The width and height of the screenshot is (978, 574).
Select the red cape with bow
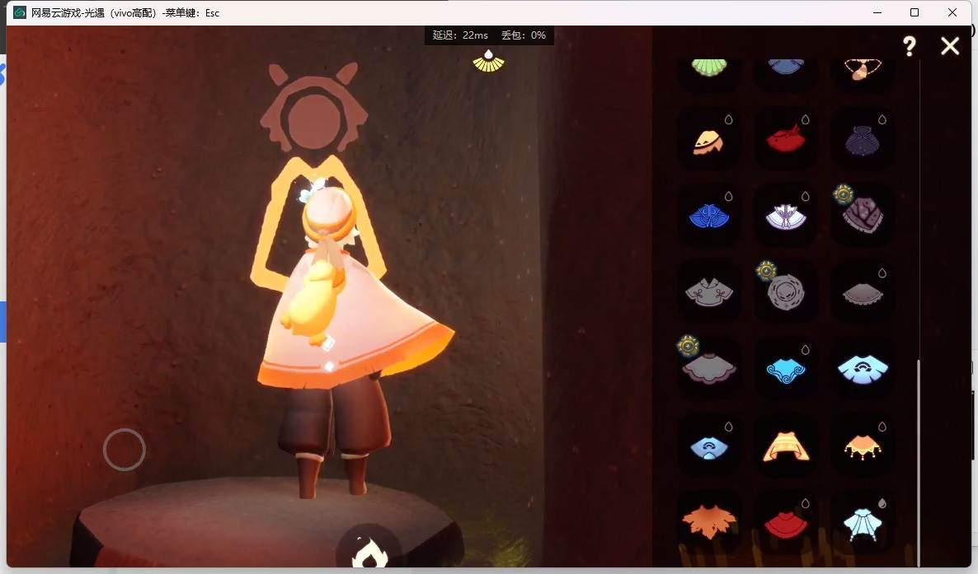[x=785, y=139]
